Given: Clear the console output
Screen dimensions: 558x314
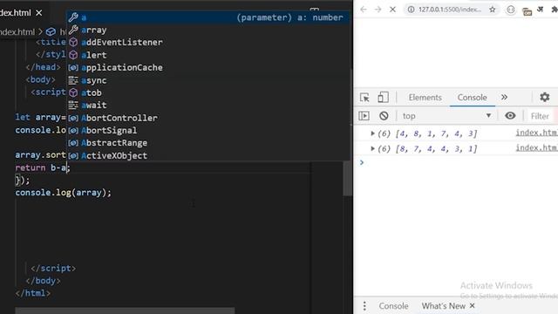Looking at the screenshot, I should (x=384, y=116).
